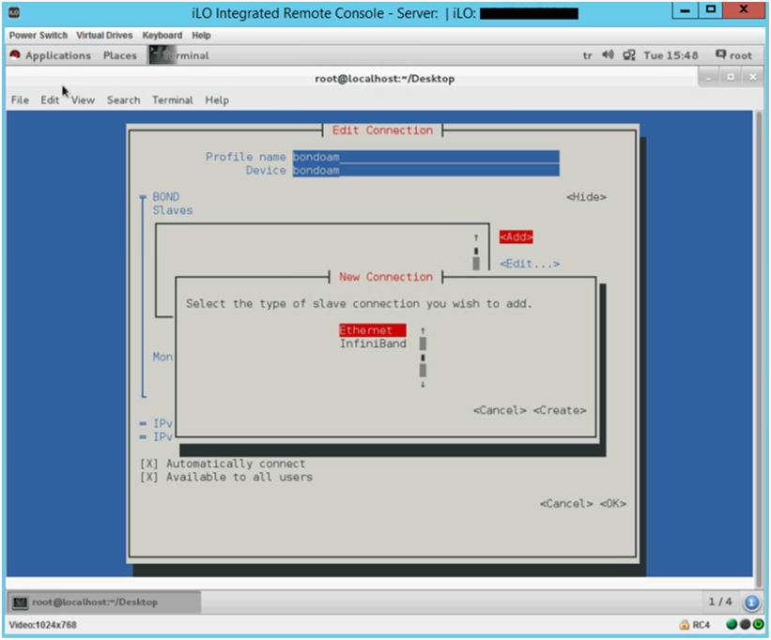
Task: Click the Terminal launcher icon in top panel
Action: [x=156, y=55]
